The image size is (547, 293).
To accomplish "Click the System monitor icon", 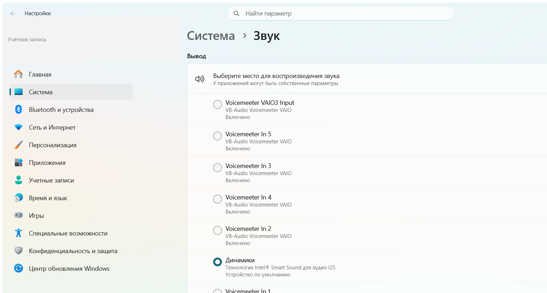I will [x=18, y=92].
